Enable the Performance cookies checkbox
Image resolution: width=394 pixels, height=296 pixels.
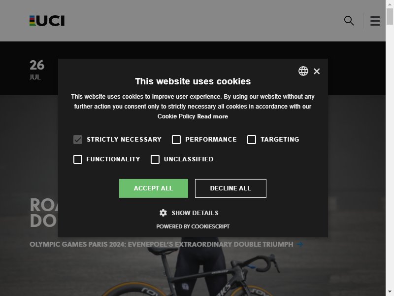pos(176,140)
